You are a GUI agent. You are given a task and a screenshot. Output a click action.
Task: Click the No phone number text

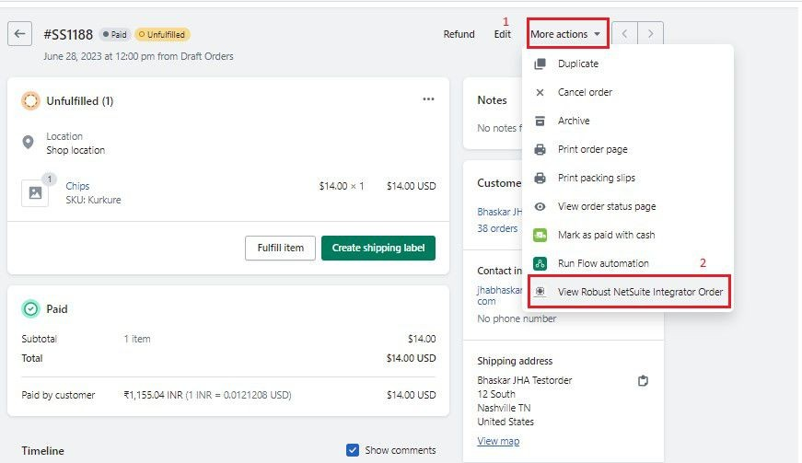tap(517, 318)
